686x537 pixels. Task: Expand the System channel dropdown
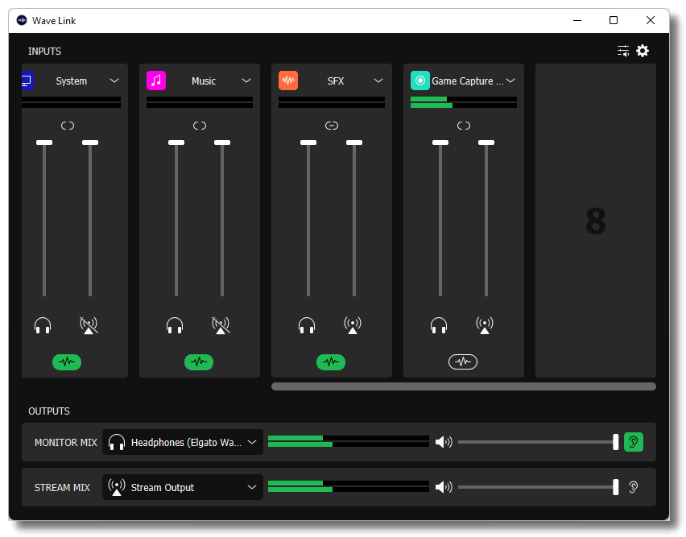click(x=114, y=81)
